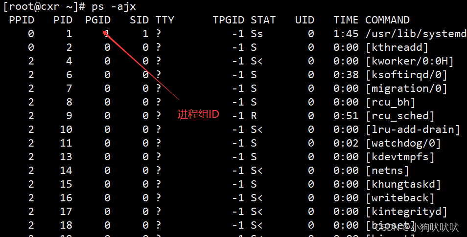Click the /usr/lib/systemd command entry
467x237 pixels.
pos(416,34)
